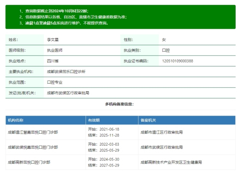
Task: Select the 发证机关 value 成都市武侯区行政审批局
Action: point(68,93)
